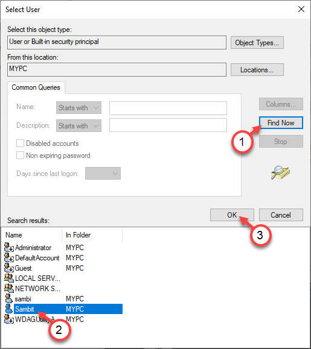Switch to the Common Queries tab
The height and width of the screenshot is (349, 311).
pyautogui.click(x=36, y=87)
